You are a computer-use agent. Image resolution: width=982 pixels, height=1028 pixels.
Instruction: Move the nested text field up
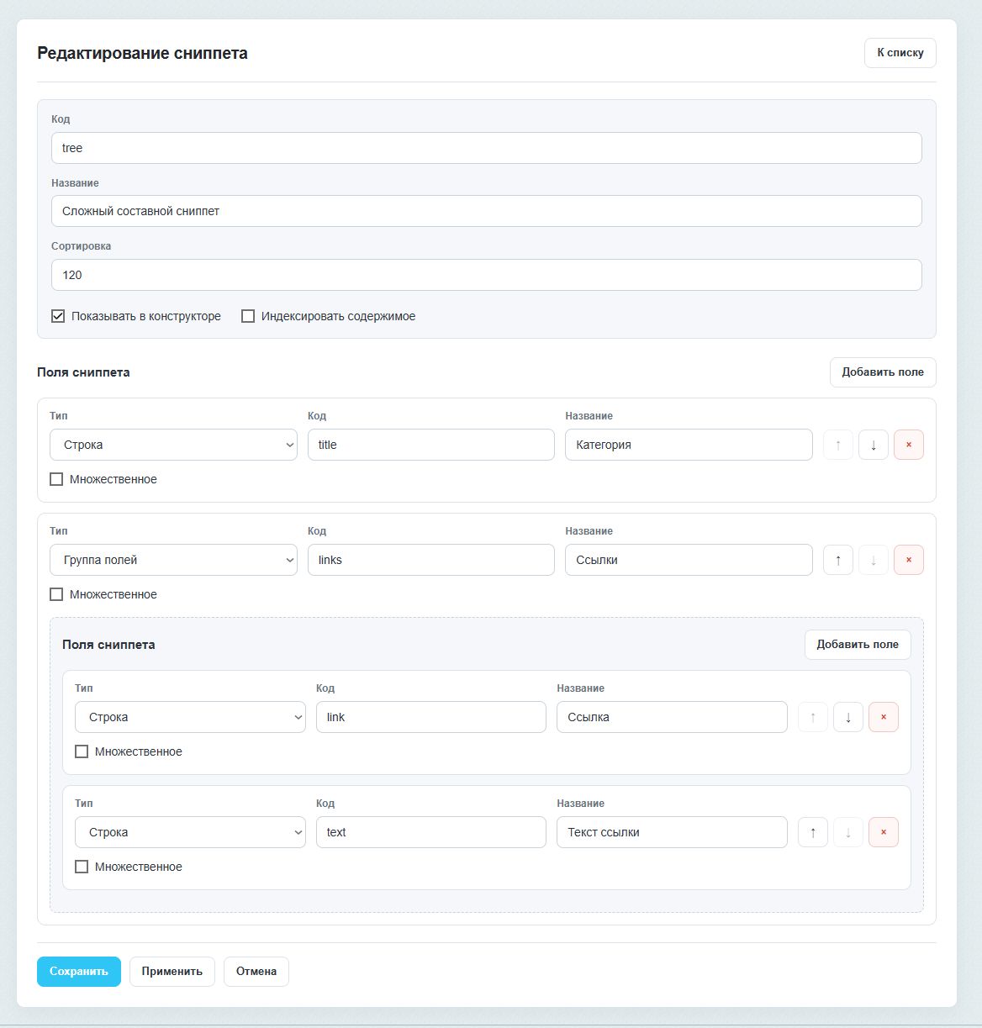pyautogui.click(x=813, y=832)
